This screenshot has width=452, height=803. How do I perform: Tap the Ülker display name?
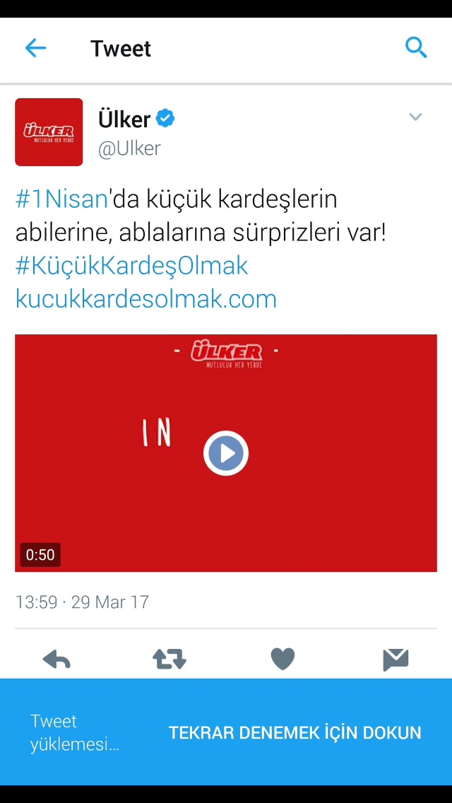[x=124, y=119]
